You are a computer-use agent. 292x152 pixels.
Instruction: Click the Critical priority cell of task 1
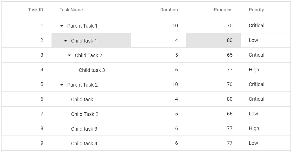[256, 26]
